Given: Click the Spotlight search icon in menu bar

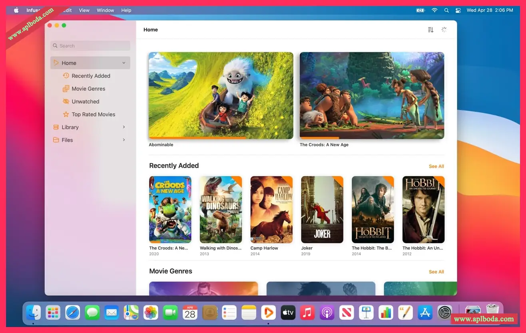Looking at the screenshot, I should tap(446, 10).
